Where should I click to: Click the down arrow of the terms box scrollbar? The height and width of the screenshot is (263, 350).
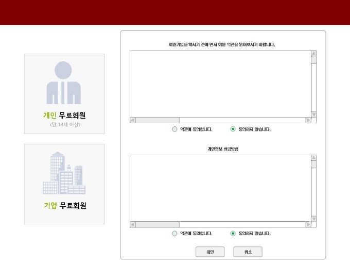tap(313, 114)
